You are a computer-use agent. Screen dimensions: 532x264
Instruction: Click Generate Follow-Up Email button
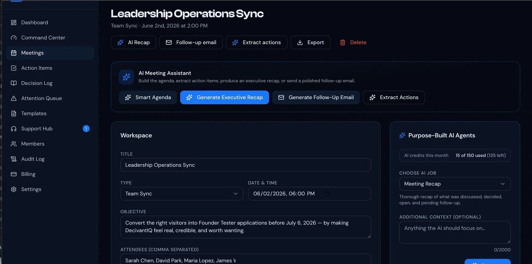[316, 97]
